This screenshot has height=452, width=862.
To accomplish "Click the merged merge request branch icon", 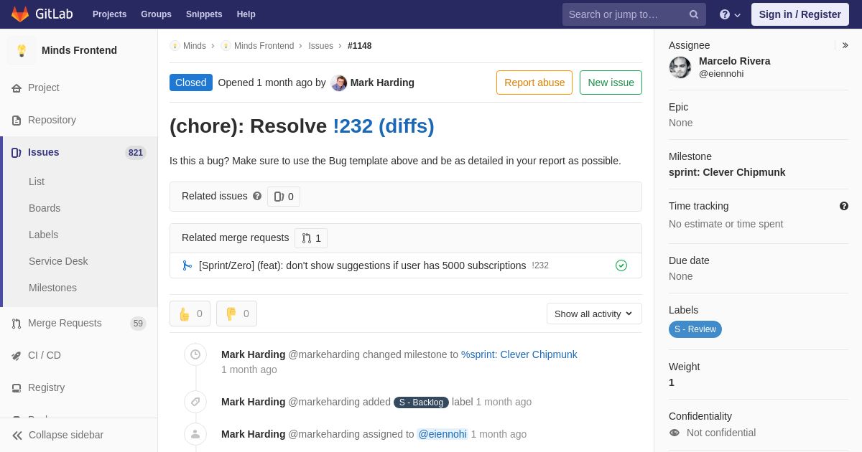I will (187, 265).
